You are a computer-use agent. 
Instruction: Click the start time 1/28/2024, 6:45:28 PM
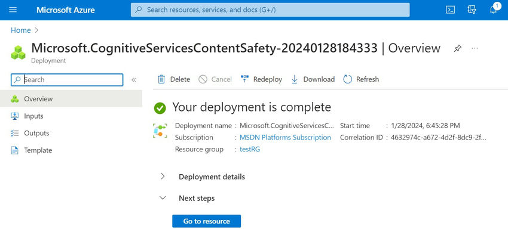pos(425,126)
